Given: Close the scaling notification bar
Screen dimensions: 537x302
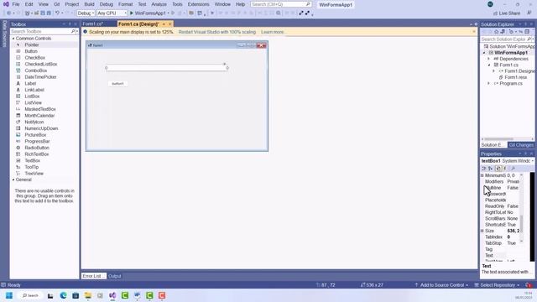Looking at the screenshot, I should tap(474, 32).
